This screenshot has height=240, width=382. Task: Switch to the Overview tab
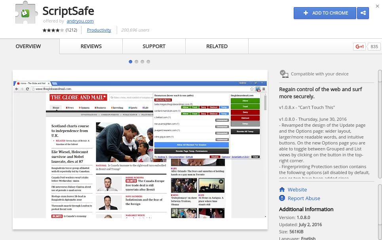28,47
